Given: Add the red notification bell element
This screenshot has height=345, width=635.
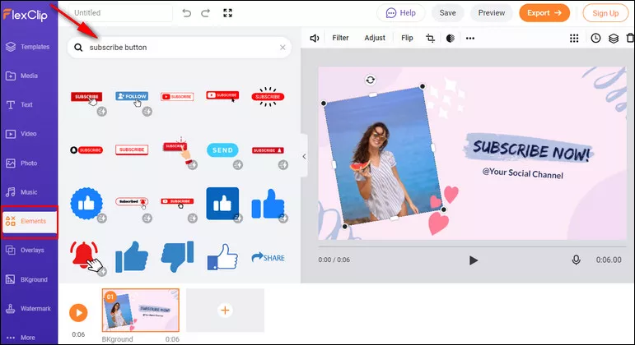Looking at the screenshot, I should (x=86, y=256).
